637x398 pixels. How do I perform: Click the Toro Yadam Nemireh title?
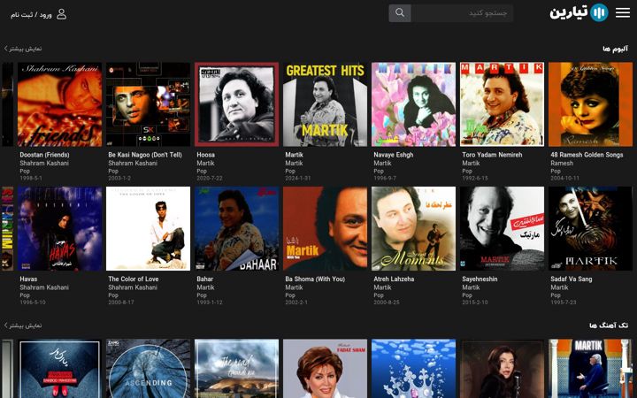click(492, 155)
